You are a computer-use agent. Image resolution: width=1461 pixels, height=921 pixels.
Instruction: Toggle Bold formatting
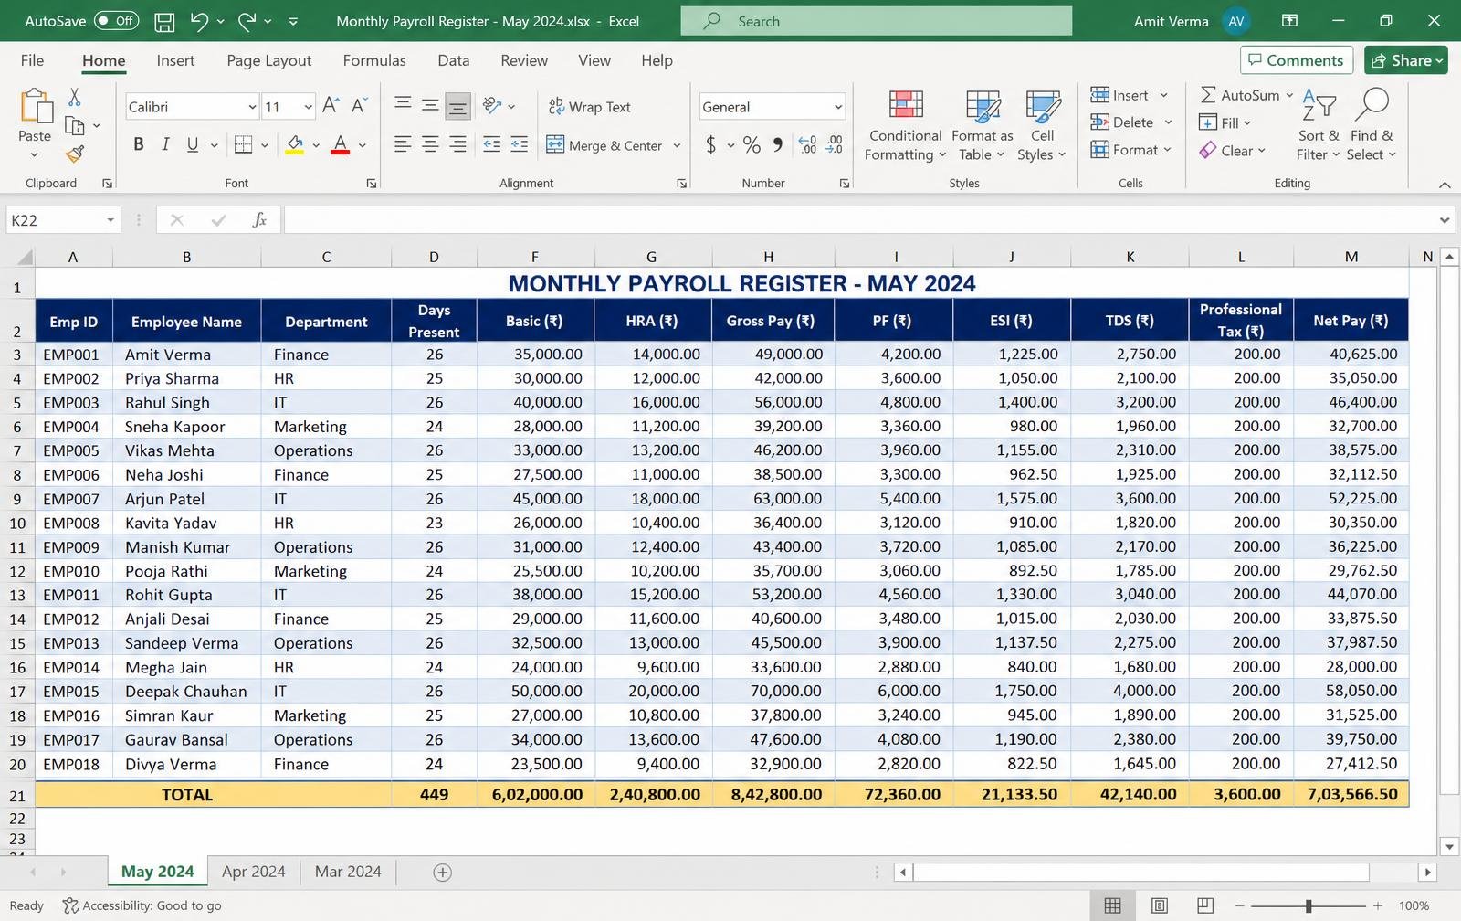click(139, 144)
